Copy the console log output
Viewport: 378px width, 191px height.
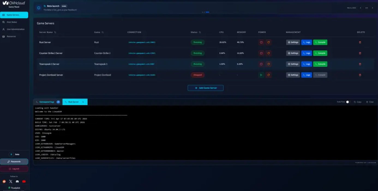(358, 102)
